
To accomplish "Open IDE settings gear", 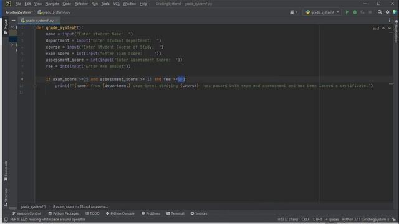I will click(388, 12).
